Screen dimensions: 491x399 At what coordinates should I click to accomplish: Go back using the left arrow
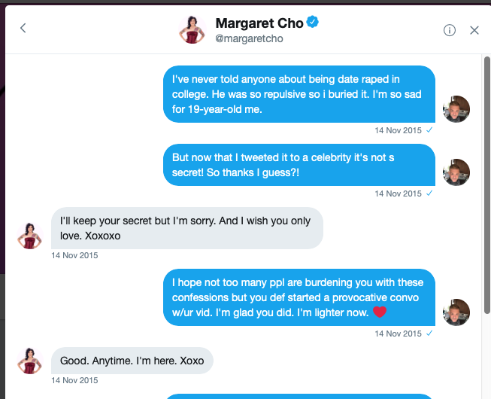23,29
